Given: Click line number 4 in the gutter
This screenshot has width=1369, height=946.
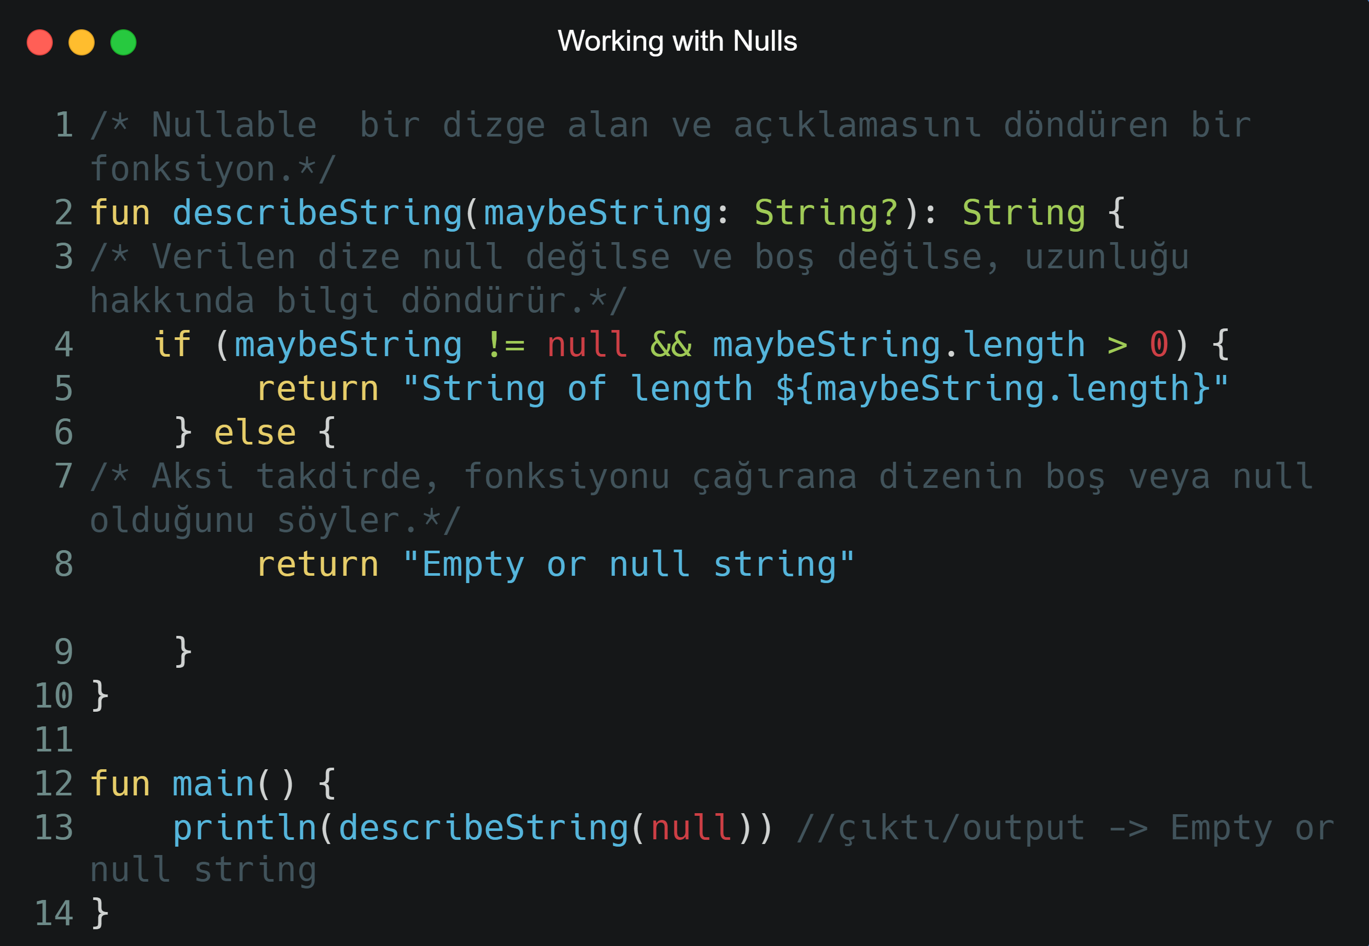Looking at the screenshot, I should point(63,345).
